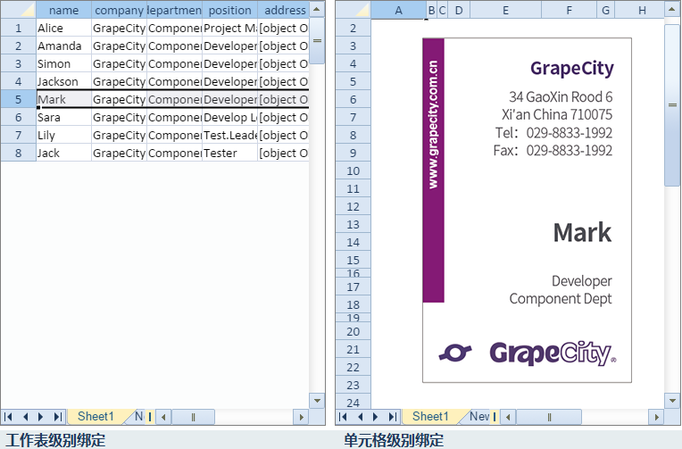Image resolution: width=682 pixels, height=449 pixels.
Task: Select the 'position' column header
Action: 229,11
